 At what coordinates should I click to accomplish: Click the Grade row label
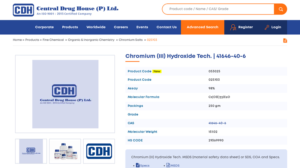click(x=133, y=114)
